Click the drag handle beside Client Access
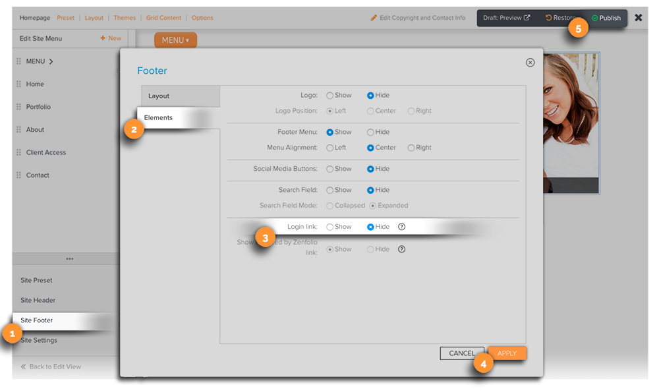 18,152
